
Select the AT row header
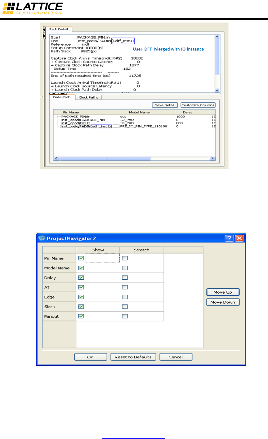pos(59,287)
